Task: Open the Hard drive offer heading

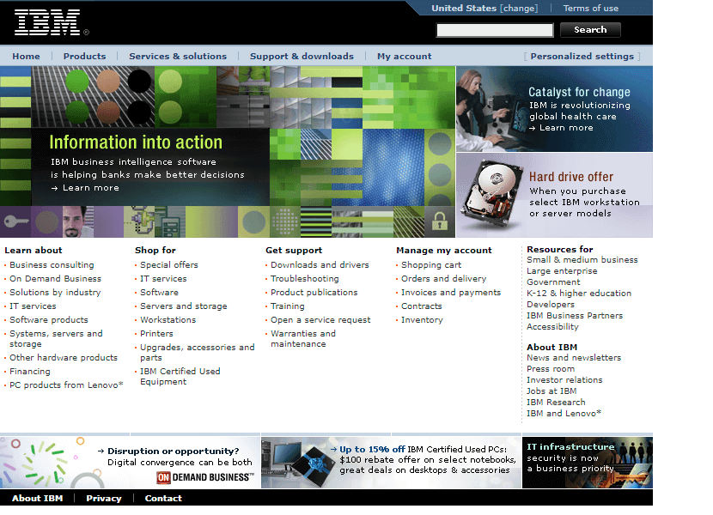Action: coord(571,177)
